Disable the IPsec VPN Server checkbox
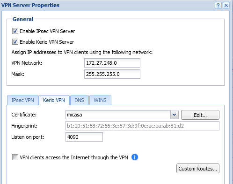233x184 pixels. pos(15,31)
